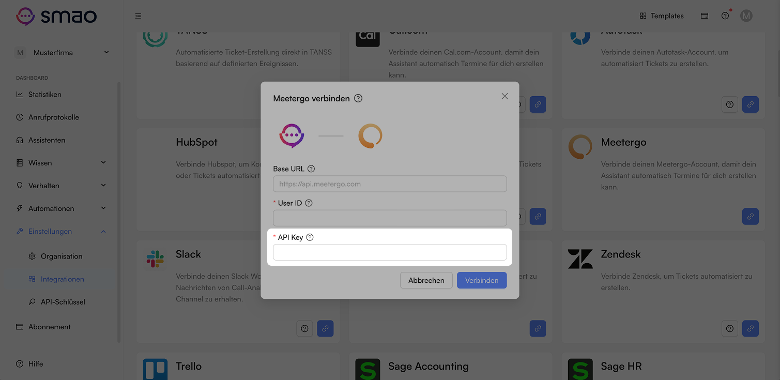This screenshot has height=380, width=780.
Task: Click connect link button on Autotask card
Action: click(x=751, y=104)
